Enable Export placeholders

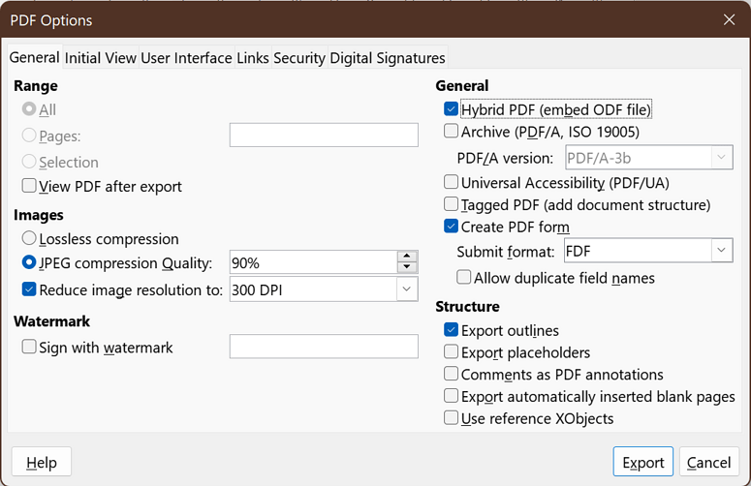(452, 352)
